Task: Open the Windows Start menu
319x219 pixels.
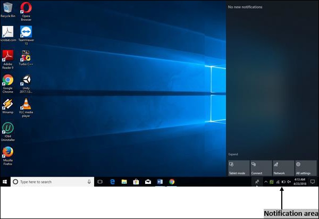Action: [x=5, y=182]
